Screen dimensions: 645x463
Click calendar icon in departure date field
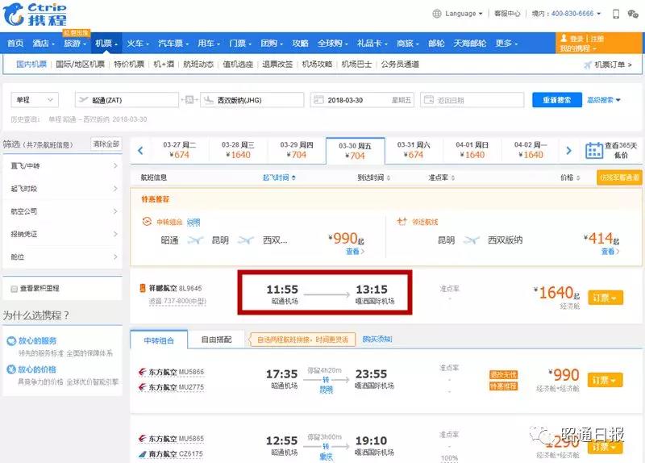pyautogui.click(x=318, y=99)
